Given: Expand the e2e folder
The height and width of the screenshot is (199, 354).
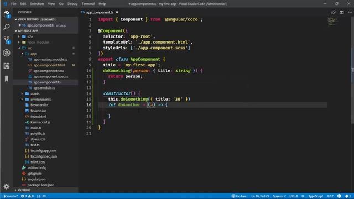Looking at the screenshot, I should tap(30, 36).
